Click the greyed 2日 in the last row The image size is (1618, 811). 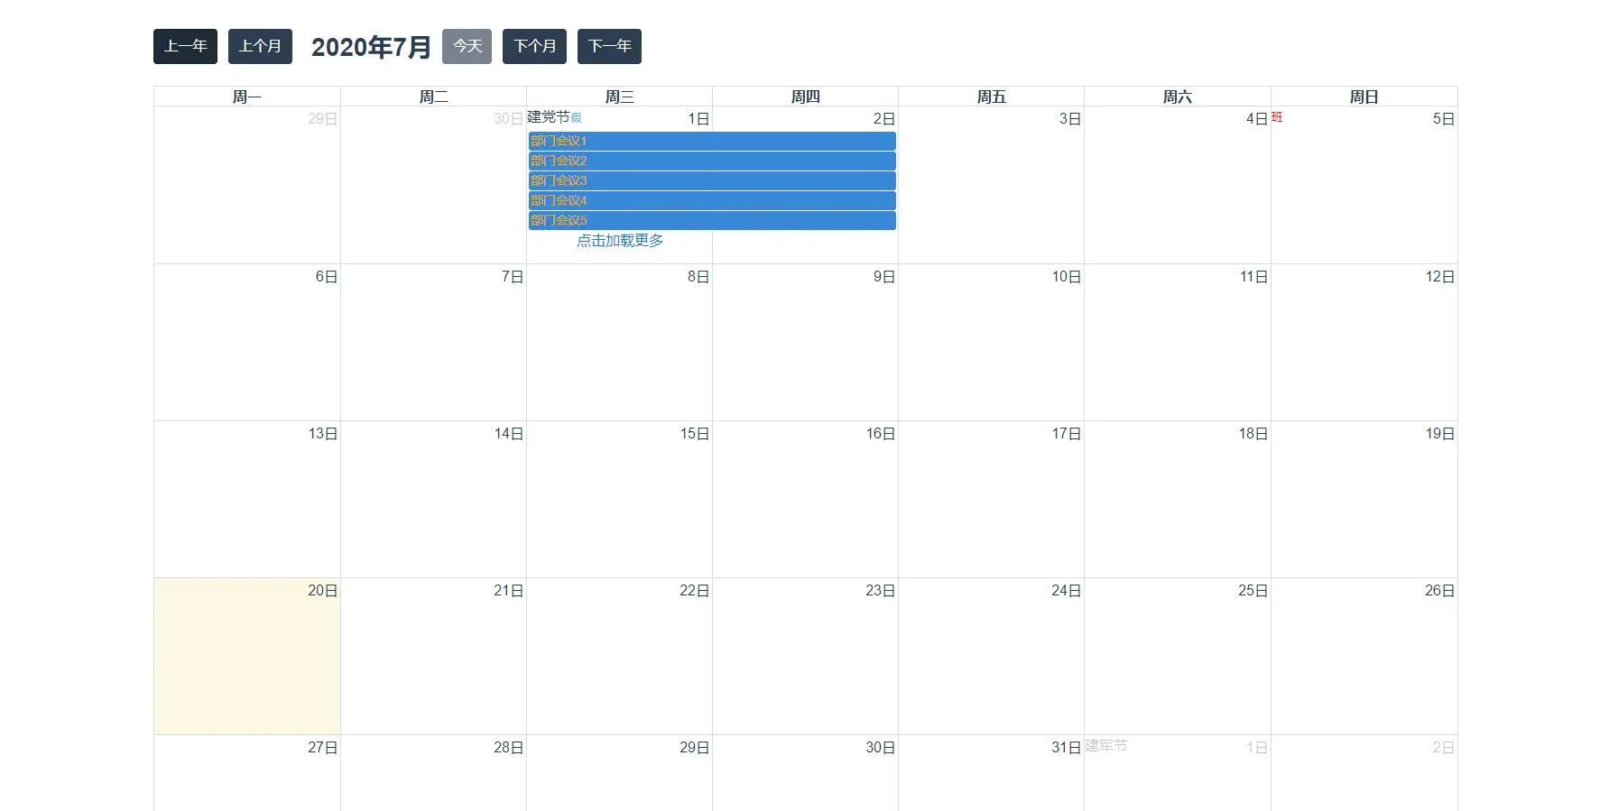1443,748
